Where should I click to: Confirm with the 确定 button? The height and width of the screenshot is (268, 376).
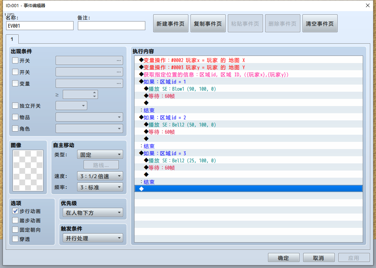[284, 258]
